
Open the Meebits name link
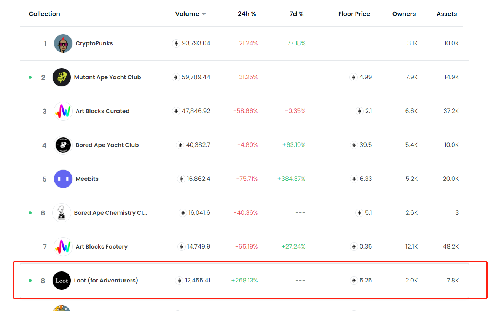click(87, 179)
